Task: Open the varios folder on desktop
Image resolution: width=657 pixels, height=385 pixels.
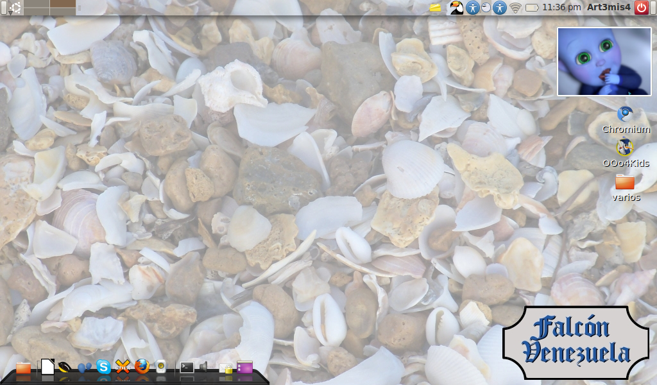Action: tap(626, 188)
